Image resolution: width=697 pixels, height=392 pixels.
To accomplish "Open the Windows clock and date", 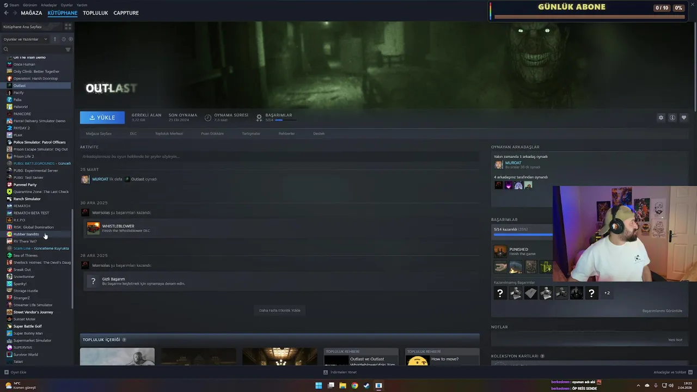I will pyautogui.click(x=684, y=385).
